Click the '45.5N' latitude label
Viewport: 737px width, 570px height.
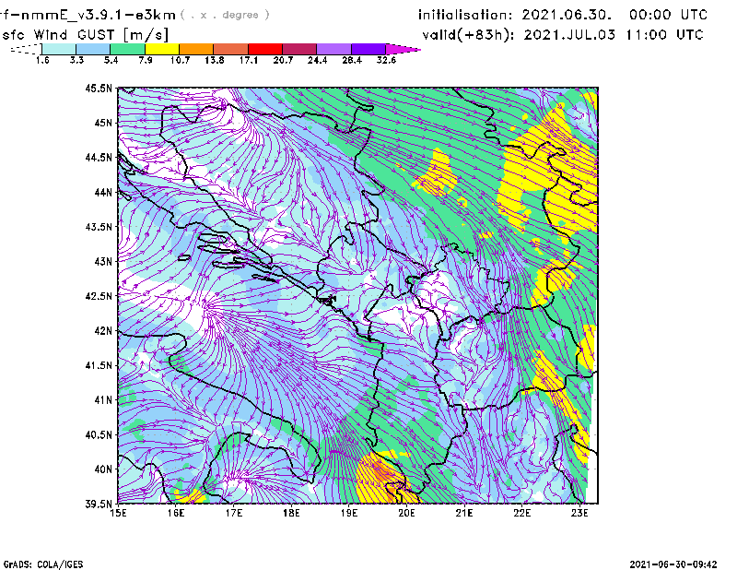pyautogui.click(x=99, y=88)
